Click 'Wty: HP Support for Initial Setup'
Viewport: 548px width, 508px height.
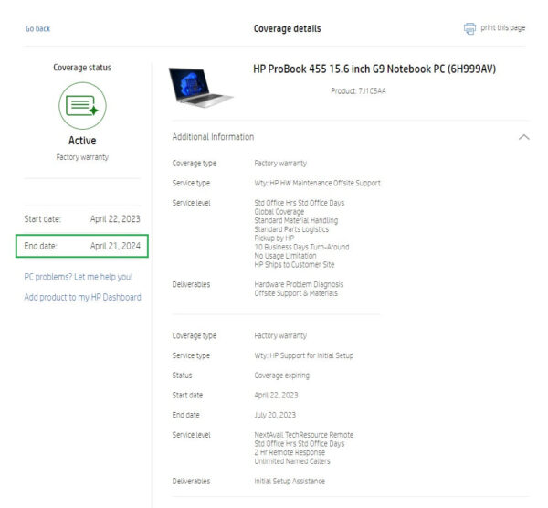pos(304,355)
